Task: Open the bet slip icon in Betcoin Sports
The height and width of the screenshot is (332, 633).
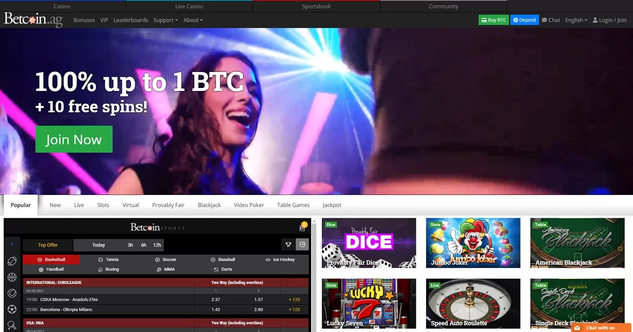Action: pos(302,227)
